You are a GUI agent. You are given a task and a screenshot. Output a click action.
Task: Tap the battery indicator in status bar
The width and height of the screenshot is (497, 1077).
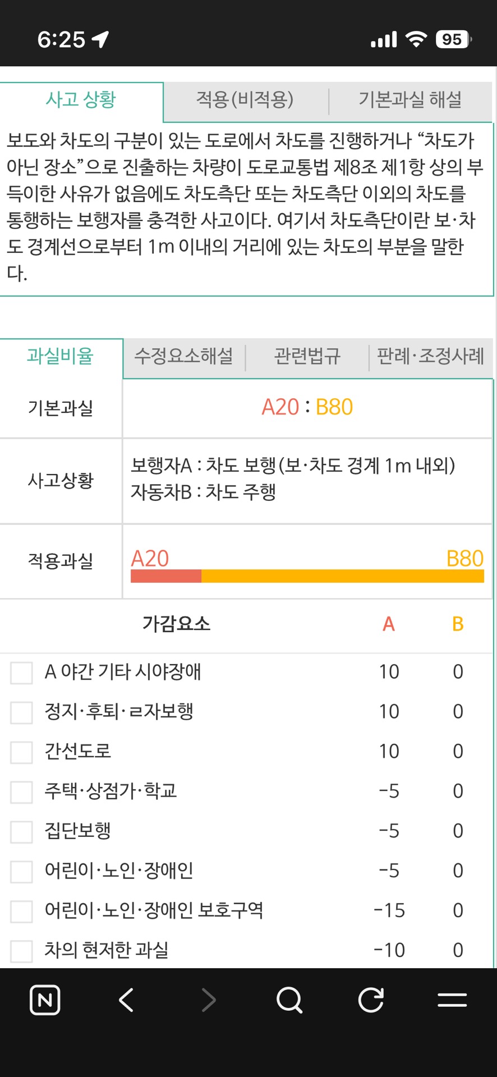coord(453,39)
